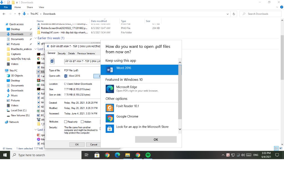Toggle the Read-only attribute checkbox
Screen dimensions: 284x196
[65, 122]
